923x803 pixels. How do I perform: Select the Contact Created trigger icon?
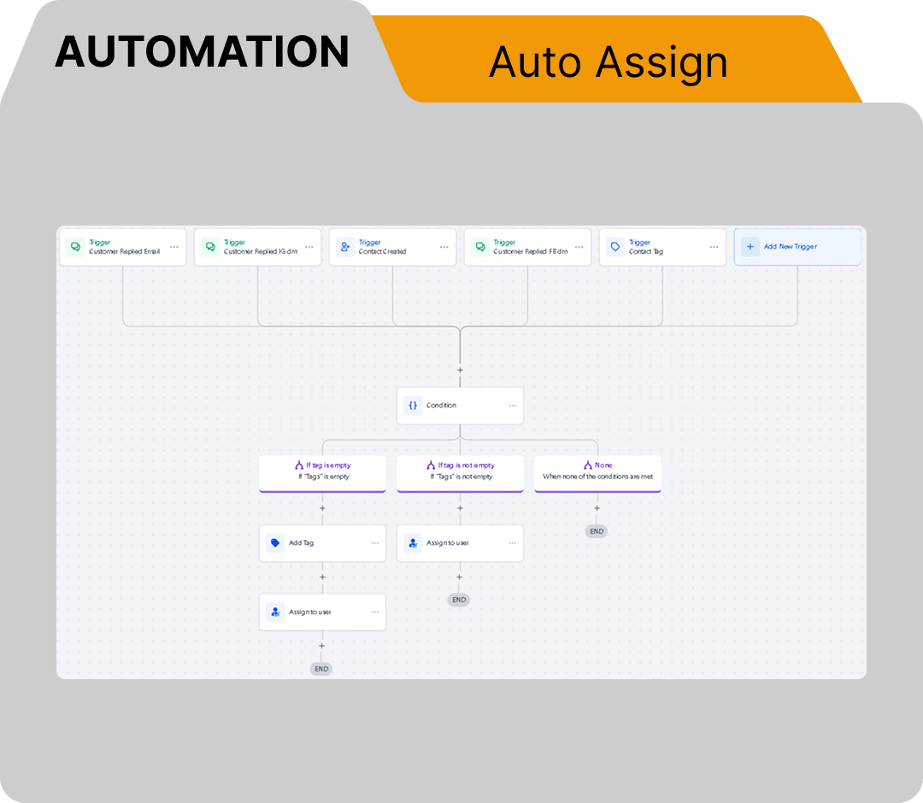pyautogui.click(x=345, y=247)
